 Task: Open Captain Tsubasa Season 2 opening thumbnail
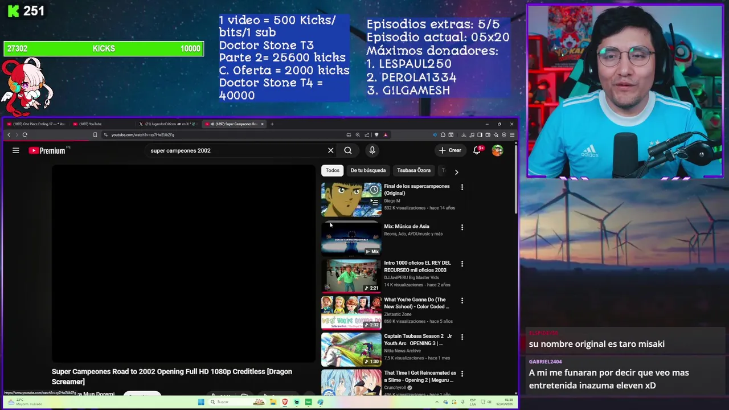pyautogui.click(x=351, y=349)
